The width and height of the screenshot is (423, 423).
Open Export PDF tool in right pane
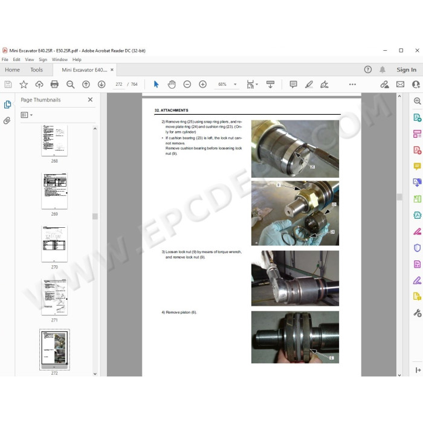[417, 118]
